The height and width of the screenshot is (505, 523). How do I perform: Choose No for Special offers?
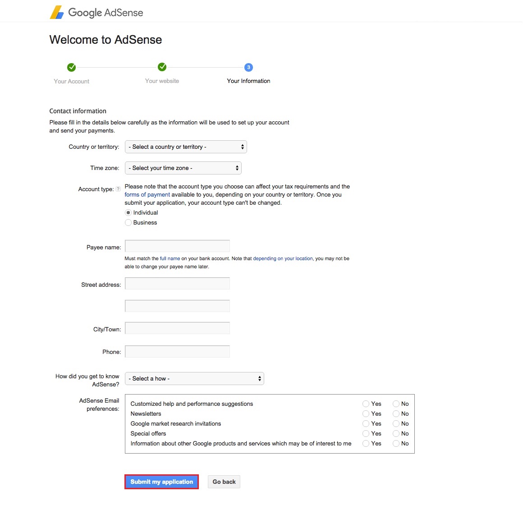point(396,434)
